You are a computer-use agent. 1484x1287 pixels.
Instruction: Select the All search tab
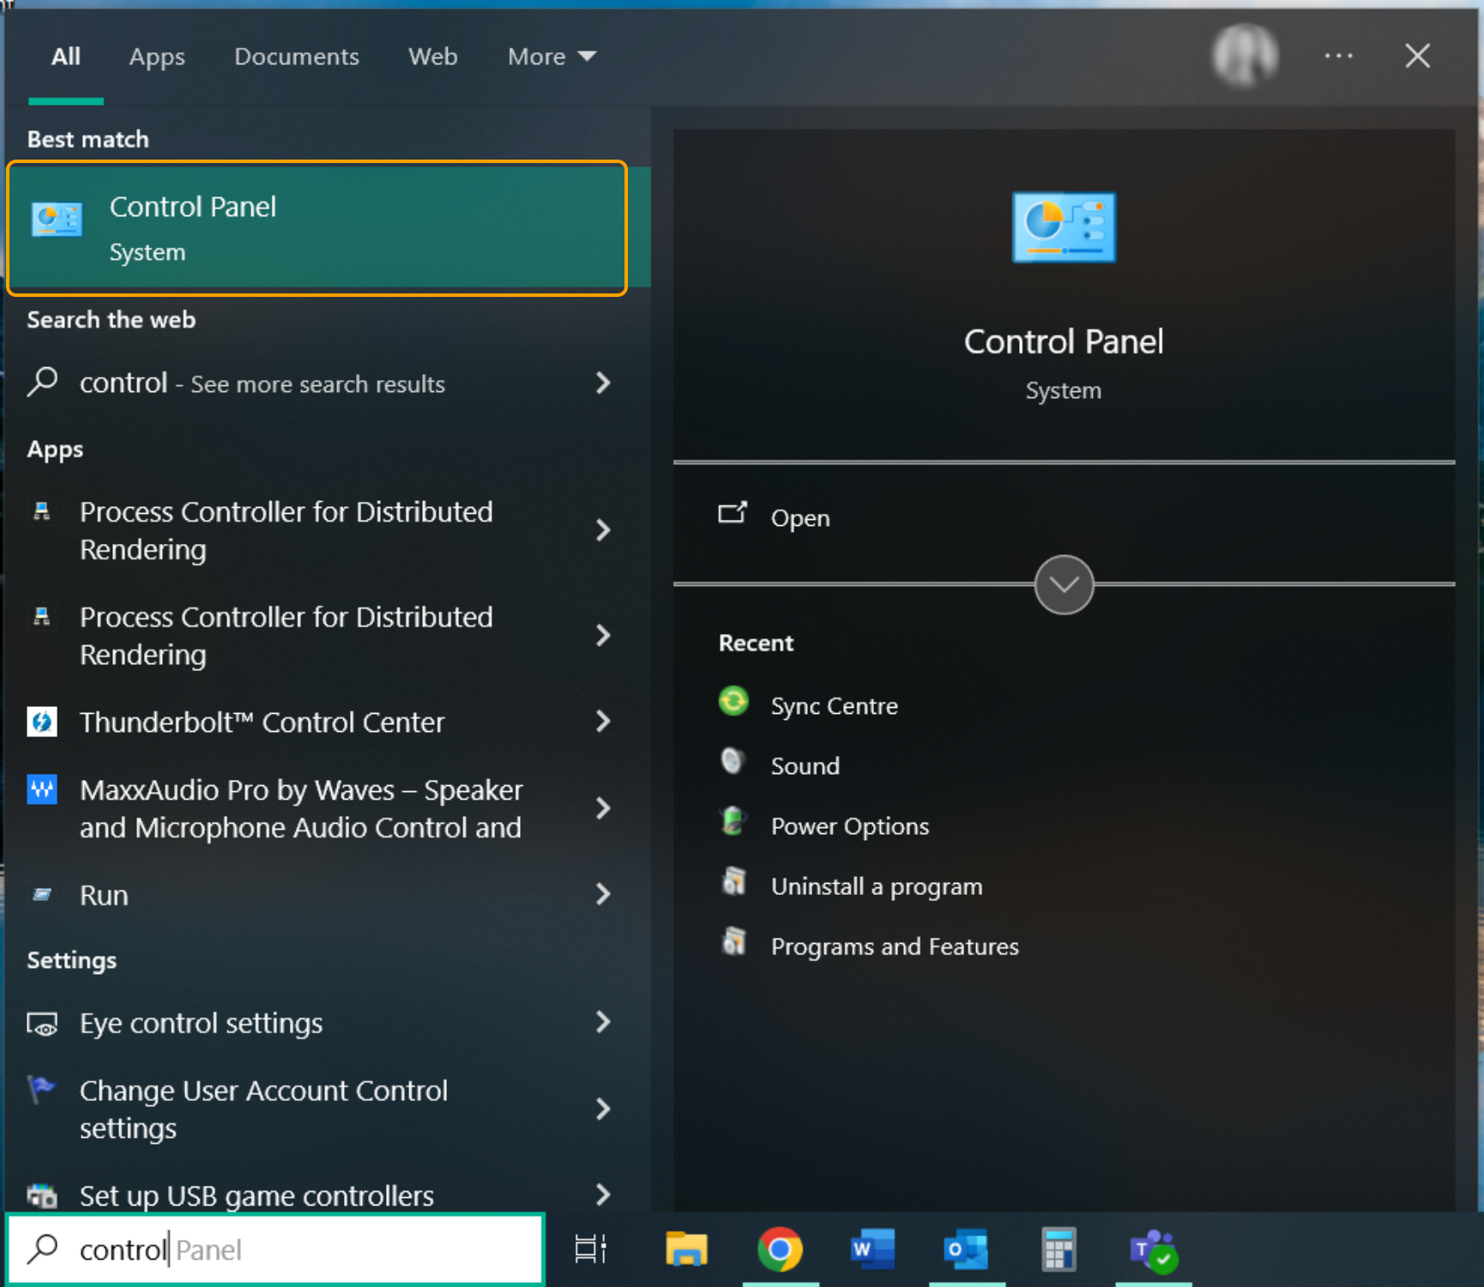66,57
